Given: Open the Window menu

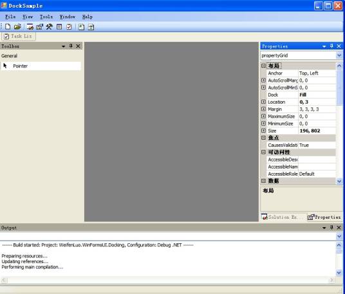Looking at the screenshot, I should [68, 17].
